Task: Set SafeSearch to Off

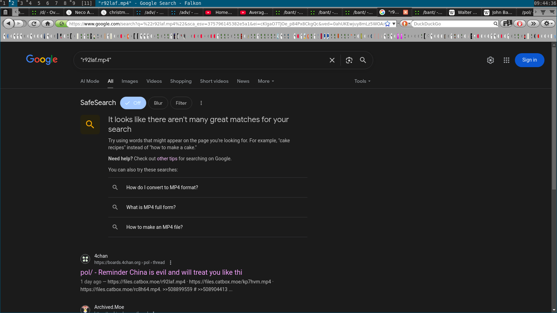Action: 133,103
